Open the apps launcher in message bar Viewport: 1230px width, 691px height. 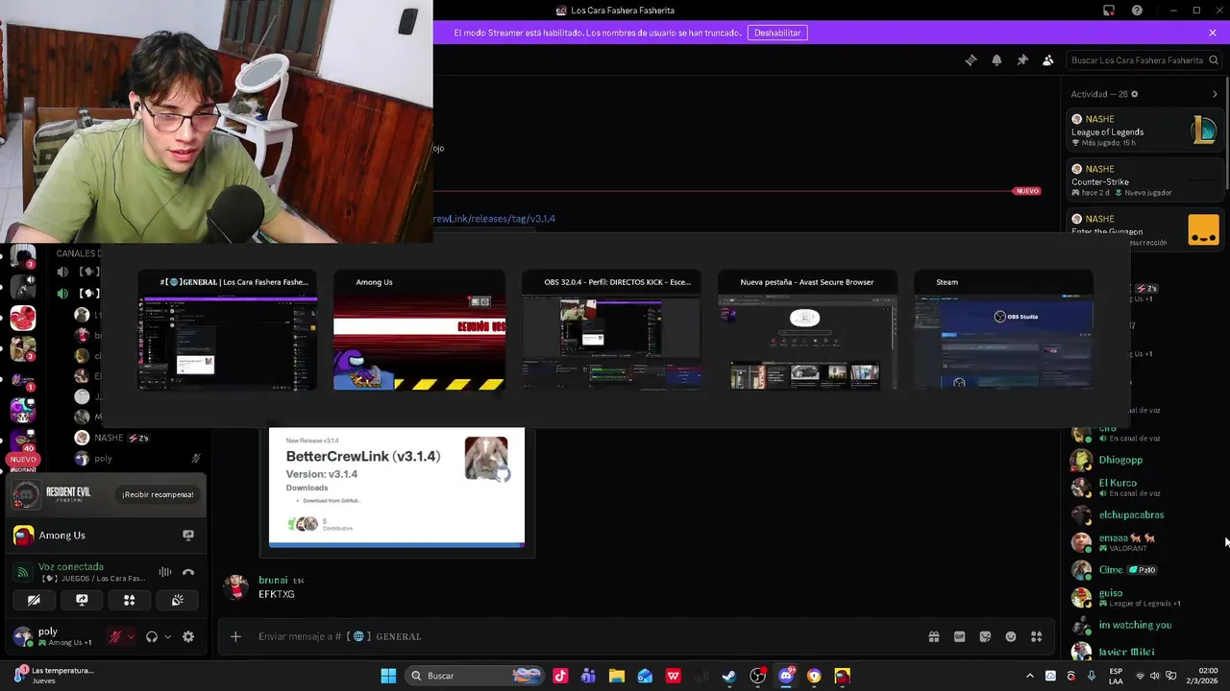click(x=1036, y=636)
